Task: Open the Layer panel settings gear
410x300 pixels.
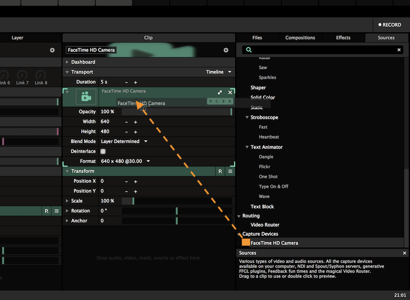Action: pyautogui.click(x=52, y=50)
